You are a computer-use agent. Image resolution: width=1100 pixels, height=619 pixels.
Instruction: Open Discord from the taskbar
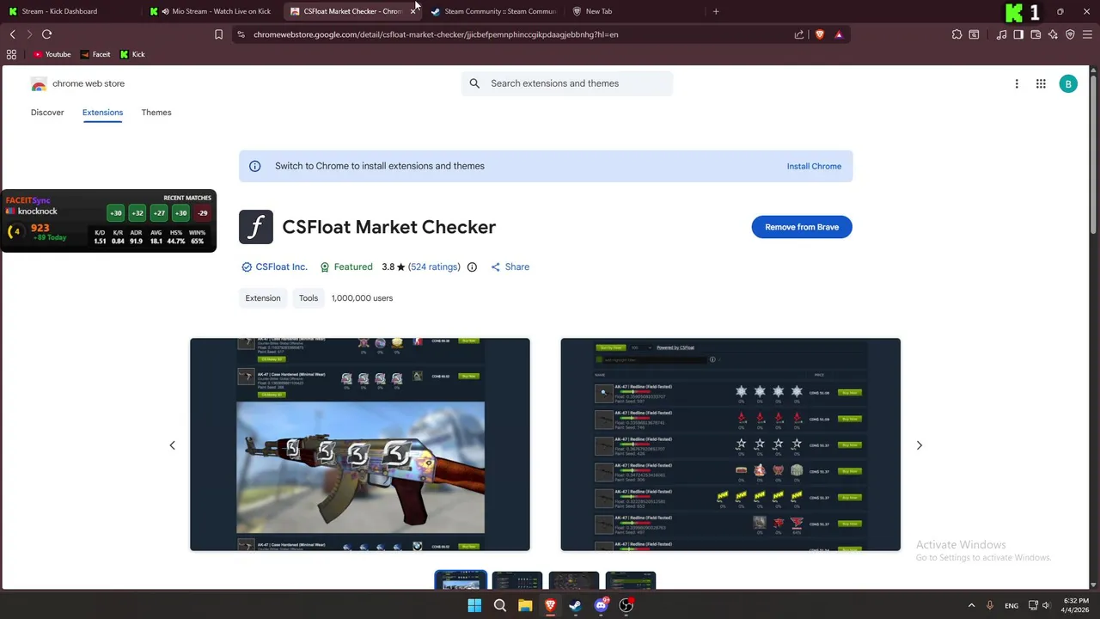pos(601,605)
